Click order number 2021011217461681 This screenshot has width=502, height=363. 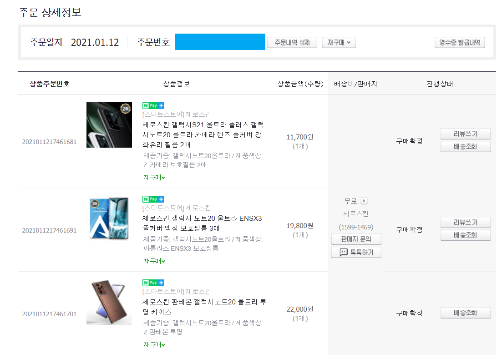[49, 142]
